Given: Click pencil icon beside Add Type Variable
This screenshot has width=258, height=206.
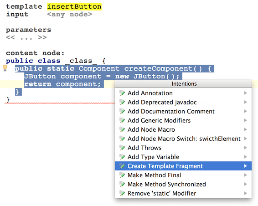Looking at the screenshot, I should (x=122, y=157).
